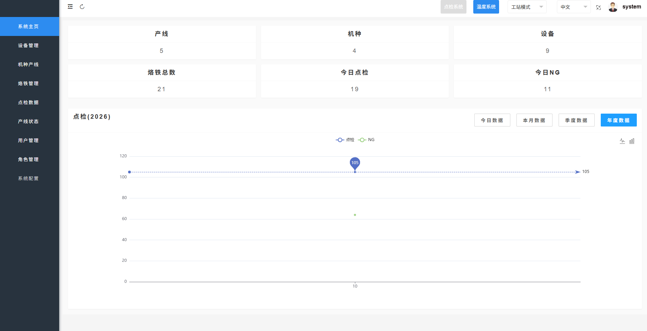Click the x-axis label 10

[355, 286]
